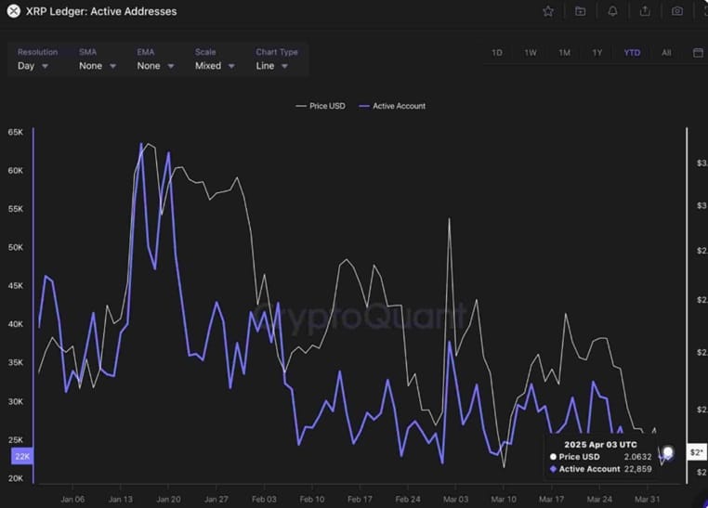The image size is (708, 508).
Task: Select the All time range
Action: click(666, 53)
